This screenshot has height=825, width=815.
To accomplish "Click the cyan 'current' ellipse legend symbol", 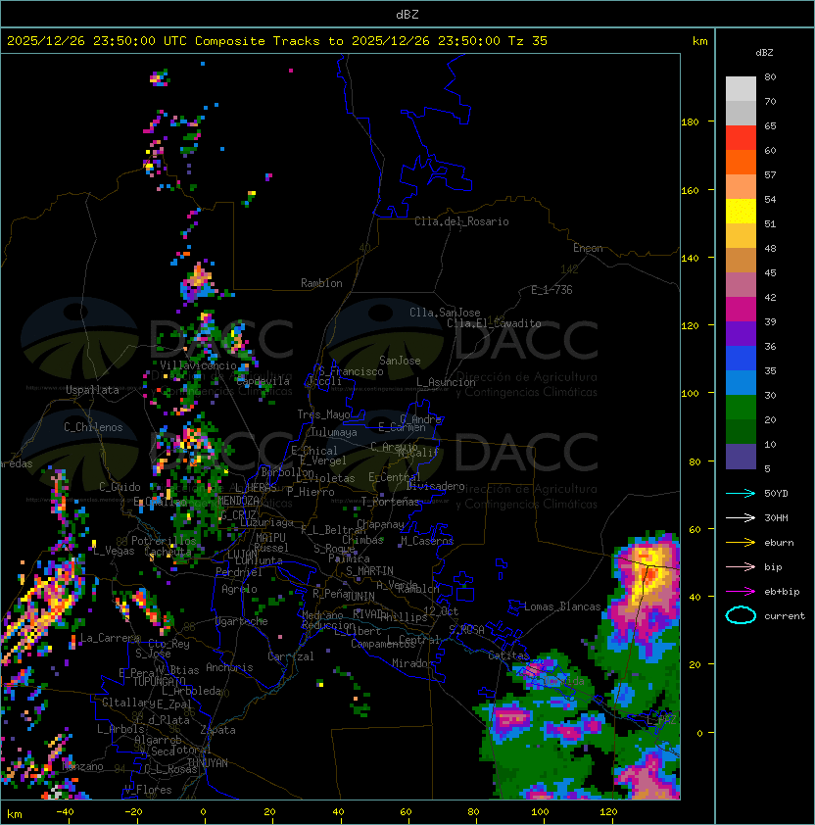I will (x=741, y=615).
